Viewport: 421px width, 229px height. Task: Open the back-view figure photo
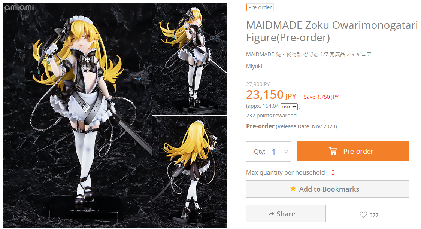(190, 172)
